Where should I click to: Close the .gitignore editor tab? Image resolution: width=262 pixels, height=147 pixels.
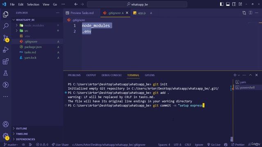coord(127,13)
